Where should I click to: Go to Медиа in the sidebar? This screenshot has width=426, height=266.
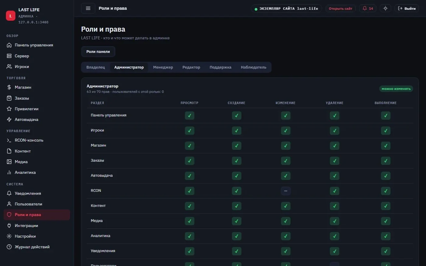[37, 162]
